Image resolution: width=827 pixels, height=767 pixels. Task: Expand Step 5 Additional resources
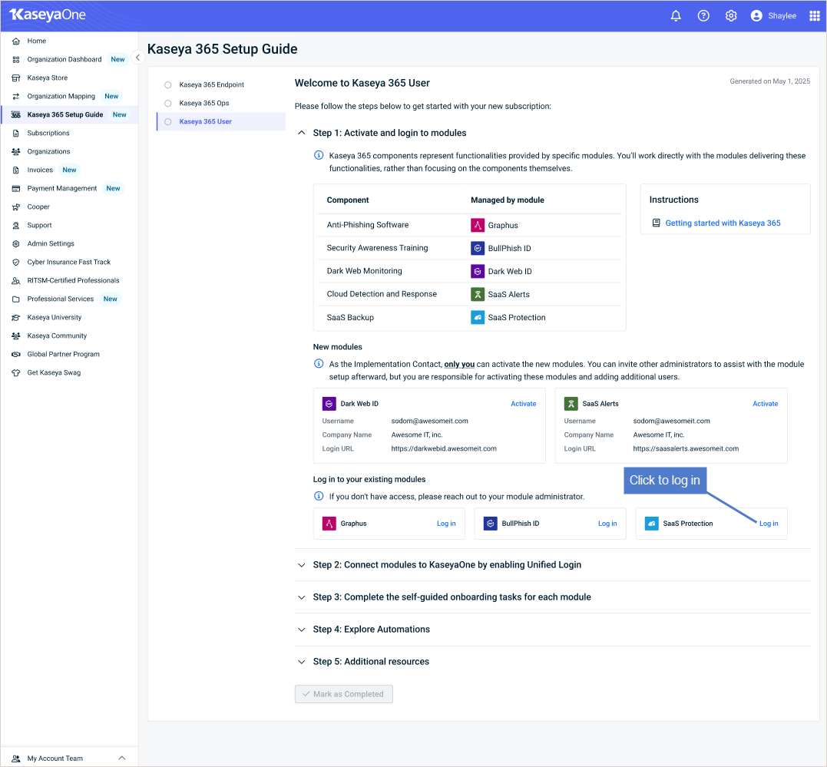(301, 662)
